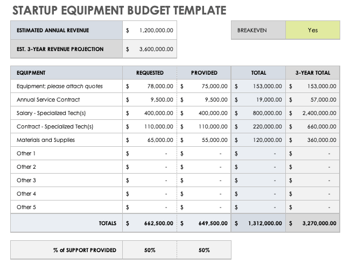Open the Breakeven Yes cell
Image resolution: width=351 pixels, height=272 pixels.
click(x=313, y=30)
